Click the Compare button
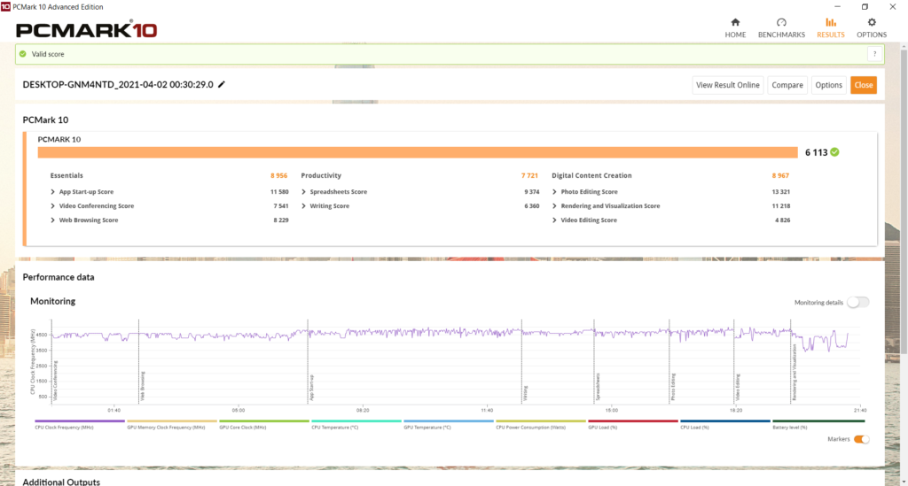Viewport: 908px width, 486px height. [787, 85]
